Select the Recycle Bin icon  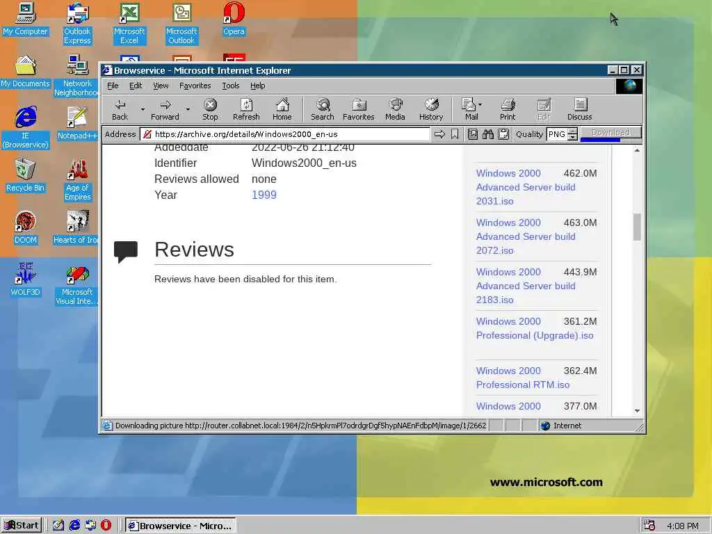point(26,176)
